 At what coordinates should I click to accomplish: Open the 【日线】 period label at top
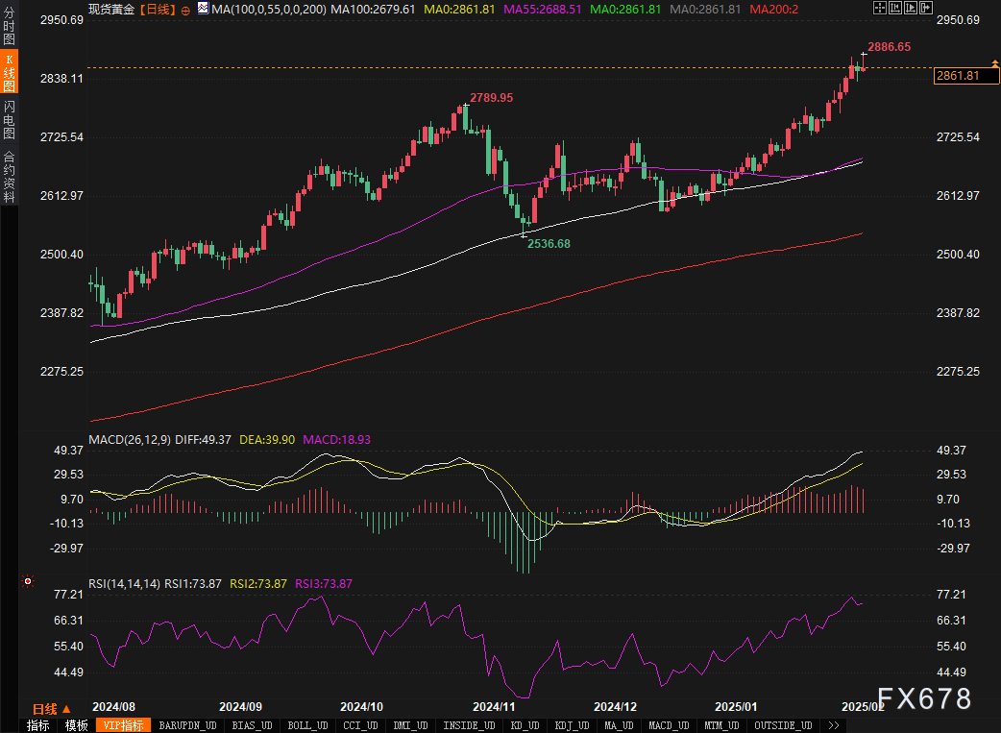pyautogui.click(x=156, y=9)
